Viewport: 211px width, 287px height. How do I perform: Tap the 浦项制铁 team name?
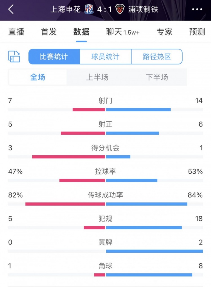[x=143, y=9]
